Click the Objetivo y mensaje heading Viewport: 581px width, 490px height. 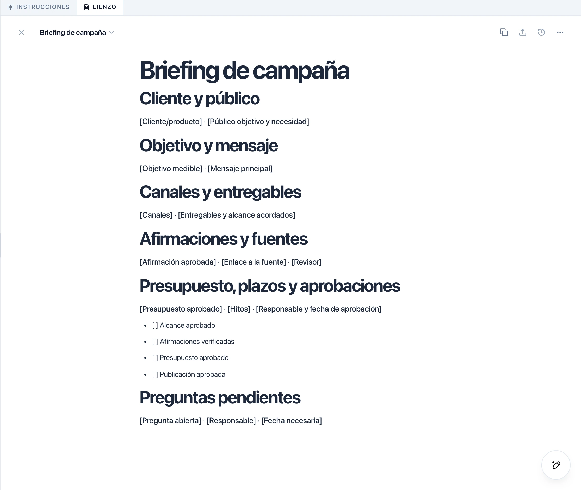[208, 145]
